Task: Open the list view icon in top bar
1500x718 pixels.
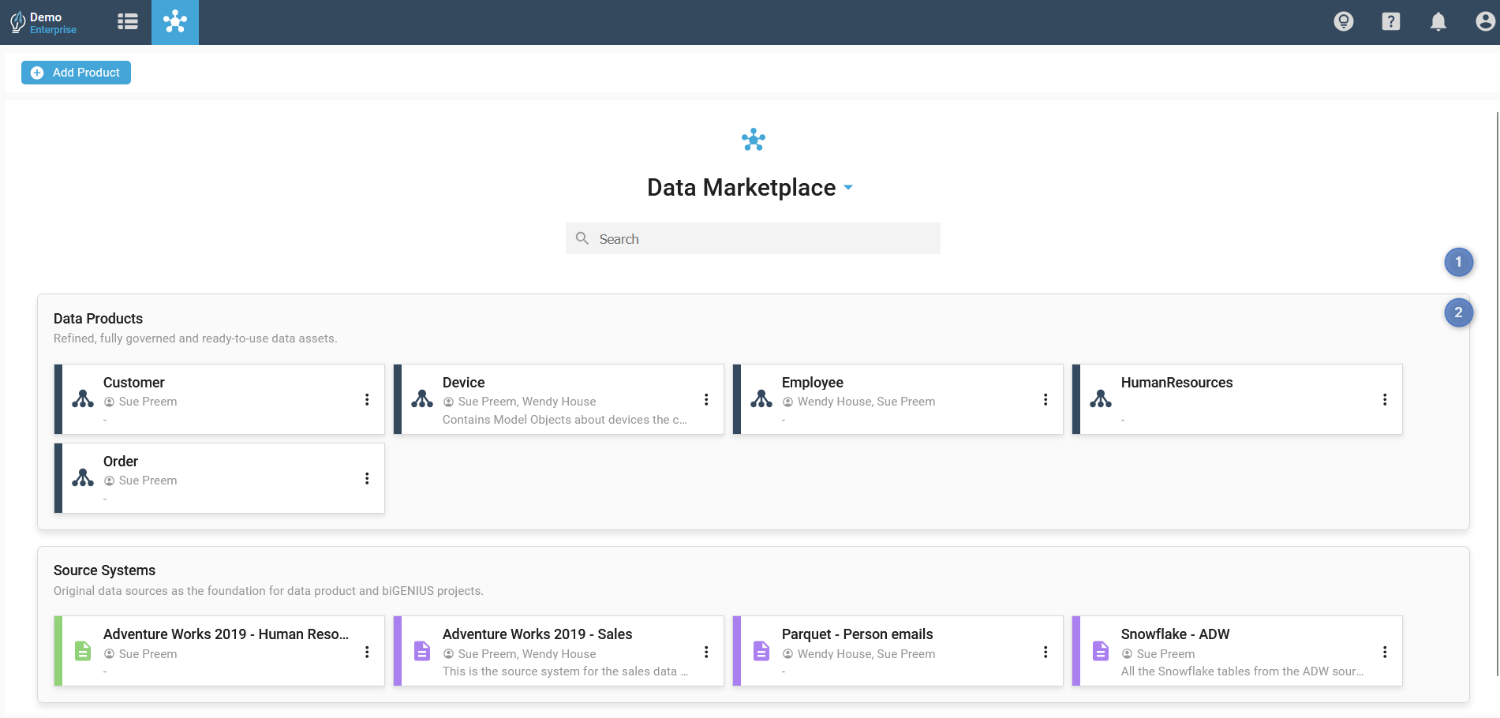Action: coord(127,22)
